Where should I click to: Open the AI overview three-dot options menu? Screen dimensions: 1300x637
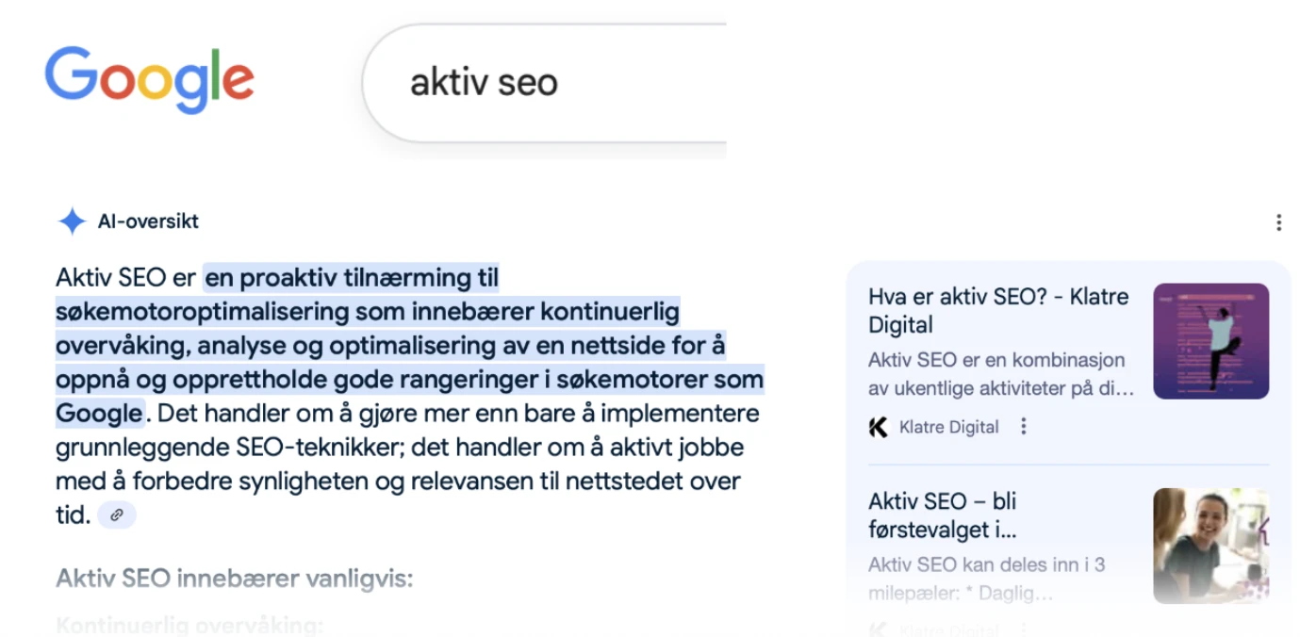[x=1278, y=222]
